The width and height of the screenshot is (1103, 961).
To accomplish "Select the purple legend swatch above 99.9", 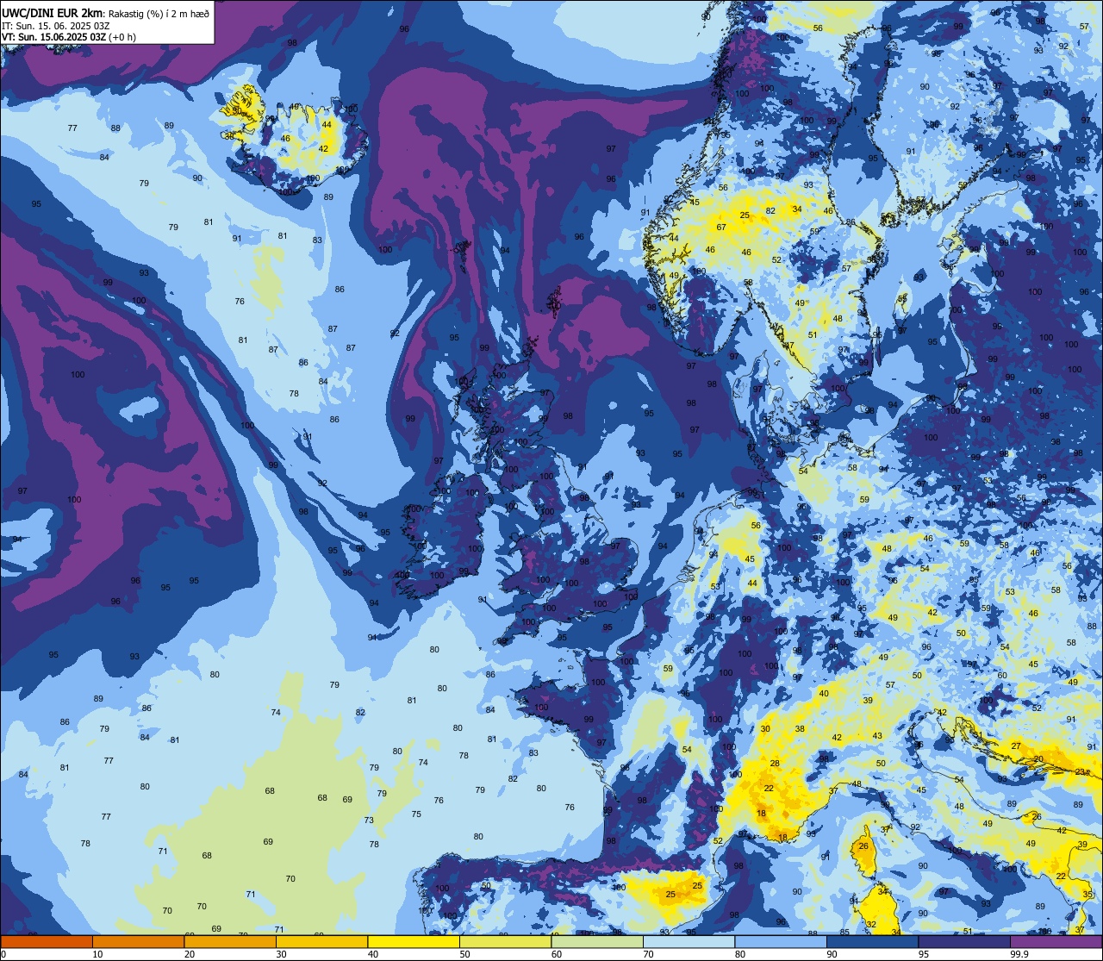I will click(1056, 941).
